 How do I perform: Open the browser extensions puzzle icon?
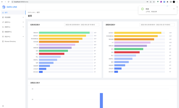click(x=167, y=2)
